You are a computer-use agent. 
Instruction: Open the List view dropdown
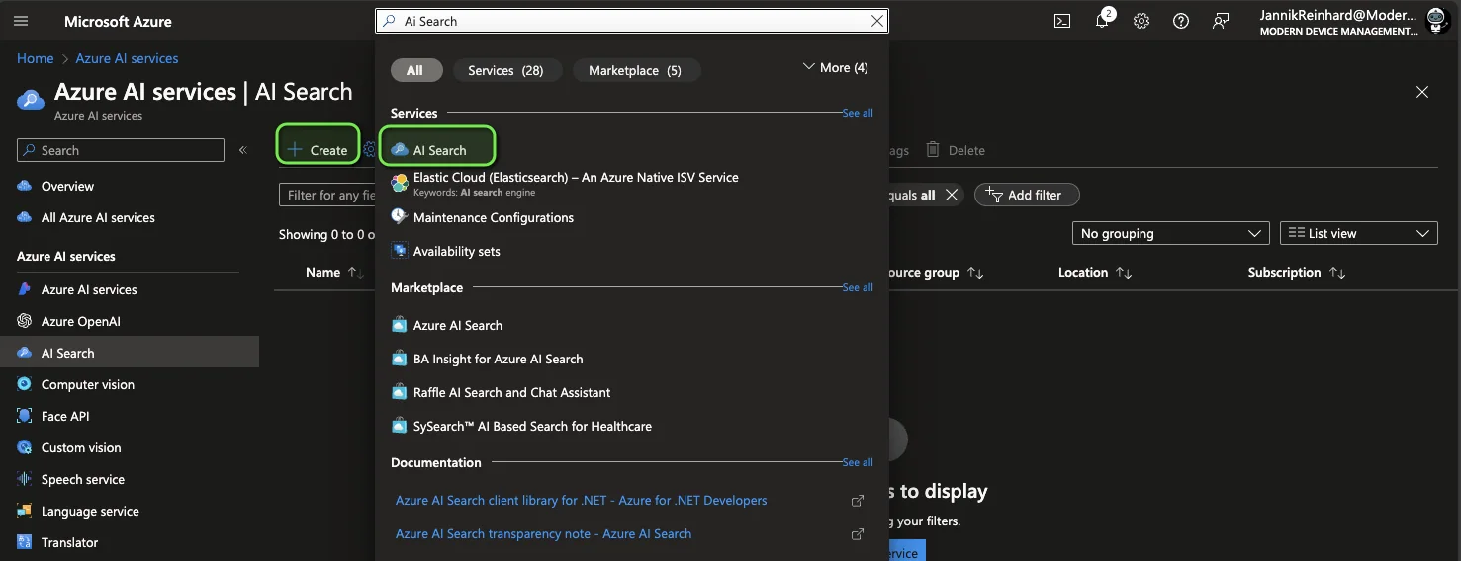[1358, 233]
